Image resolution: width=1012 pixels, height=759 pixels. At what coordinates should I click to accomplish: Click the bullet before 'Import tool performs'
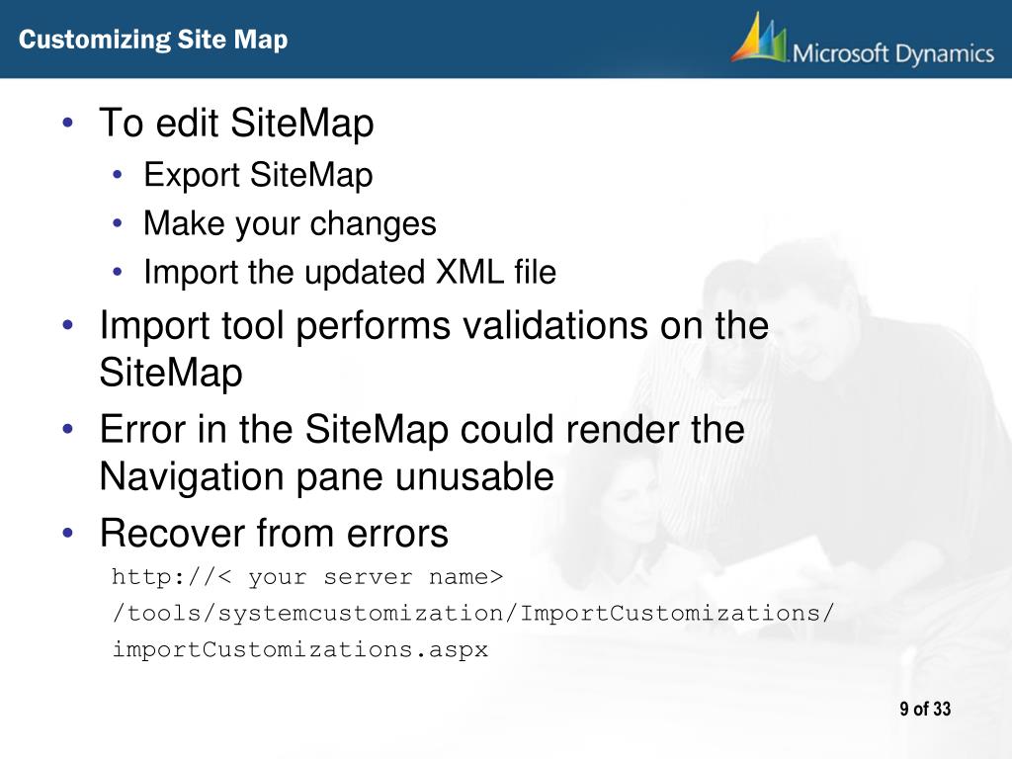click(68, 324)
